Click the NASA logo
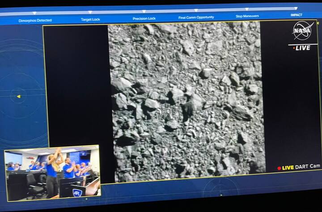 (x=302, y=31)
